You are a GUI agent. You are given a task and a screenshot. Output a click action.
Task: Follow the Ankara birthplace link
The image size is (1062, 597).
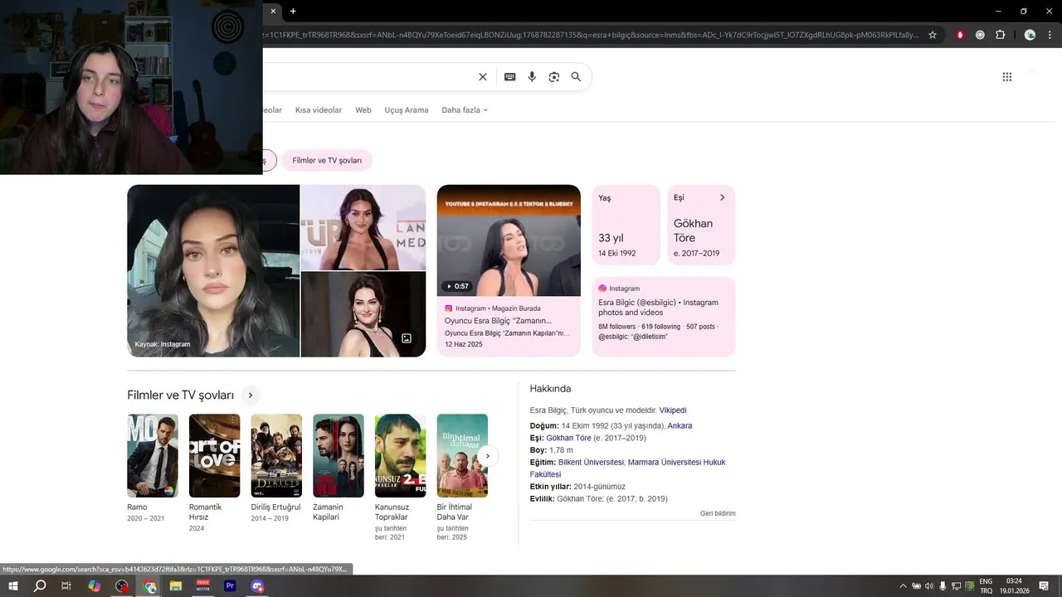coord(680,425)
